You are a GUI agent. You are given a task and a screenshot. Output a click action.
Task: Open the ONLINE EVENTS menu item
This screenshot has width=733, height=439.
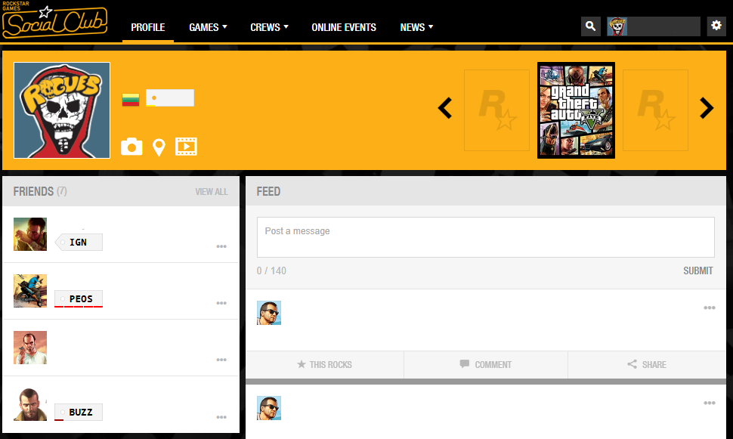pos(344,27)
